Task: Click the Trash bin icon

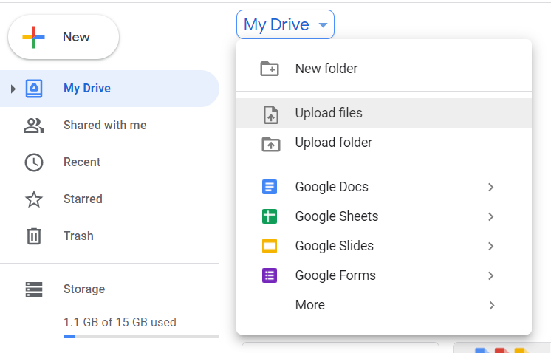Action: pos(34,236)
